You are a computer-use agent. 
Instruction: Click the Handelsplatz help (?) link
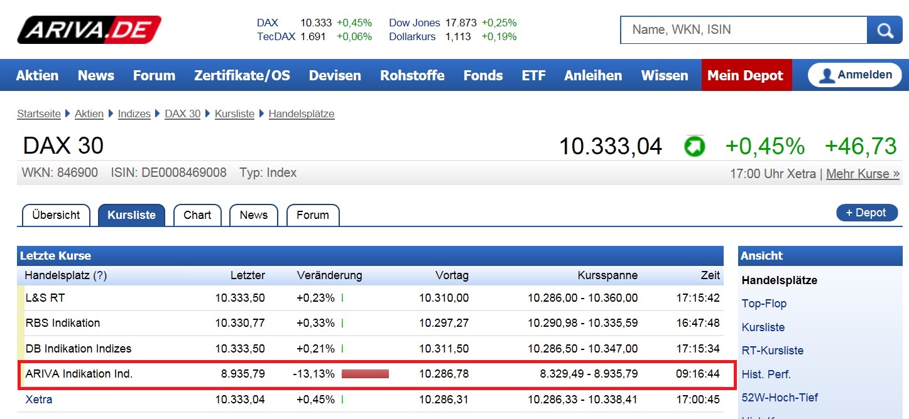[x=100, y=275]
